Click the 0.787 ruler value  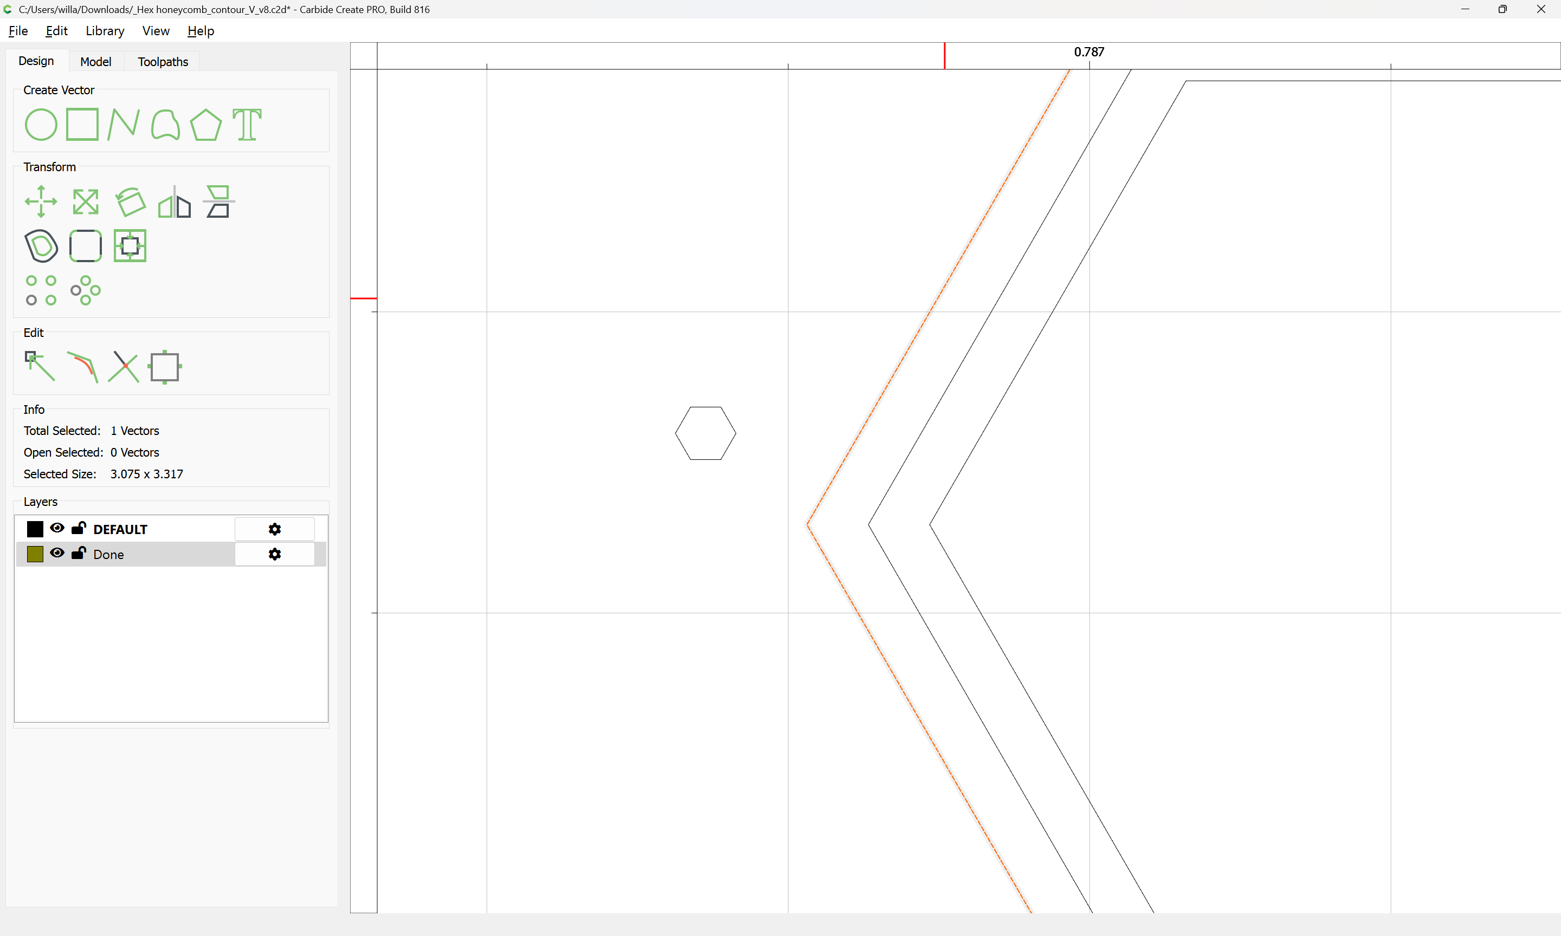click(x=1089, y=51)
